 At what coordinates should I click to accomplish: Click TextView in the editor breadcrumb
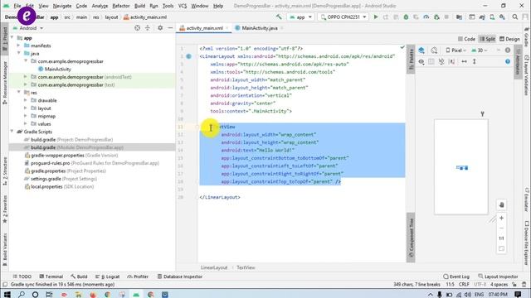tap(246, 267)
